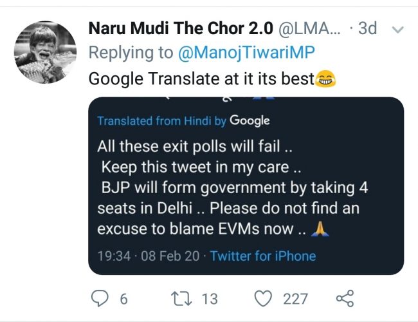Select the "Twitter for iPhone" source link

(262, 256)
